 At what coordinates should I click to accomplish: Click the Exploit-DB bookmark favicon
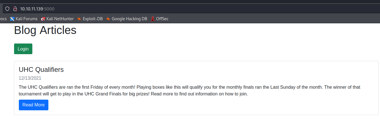79,19
